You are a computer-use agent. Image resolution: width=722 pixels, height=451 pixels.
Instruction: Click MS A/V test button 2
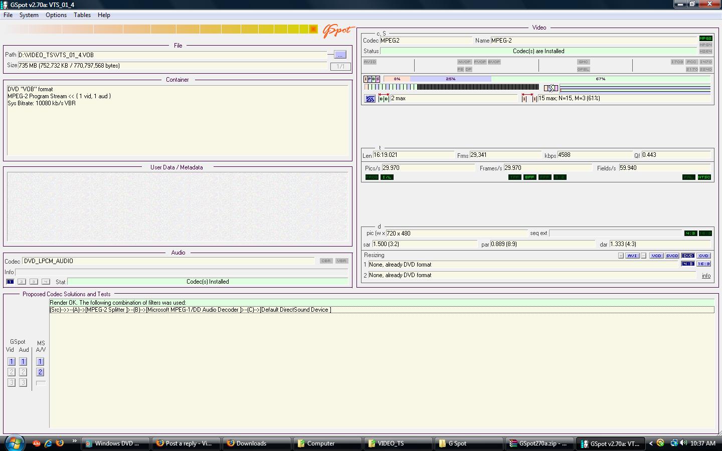click(41, 372)
